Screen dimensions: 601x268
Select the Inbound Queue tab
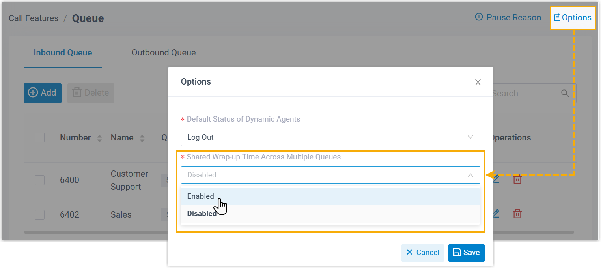click(63, 53)
